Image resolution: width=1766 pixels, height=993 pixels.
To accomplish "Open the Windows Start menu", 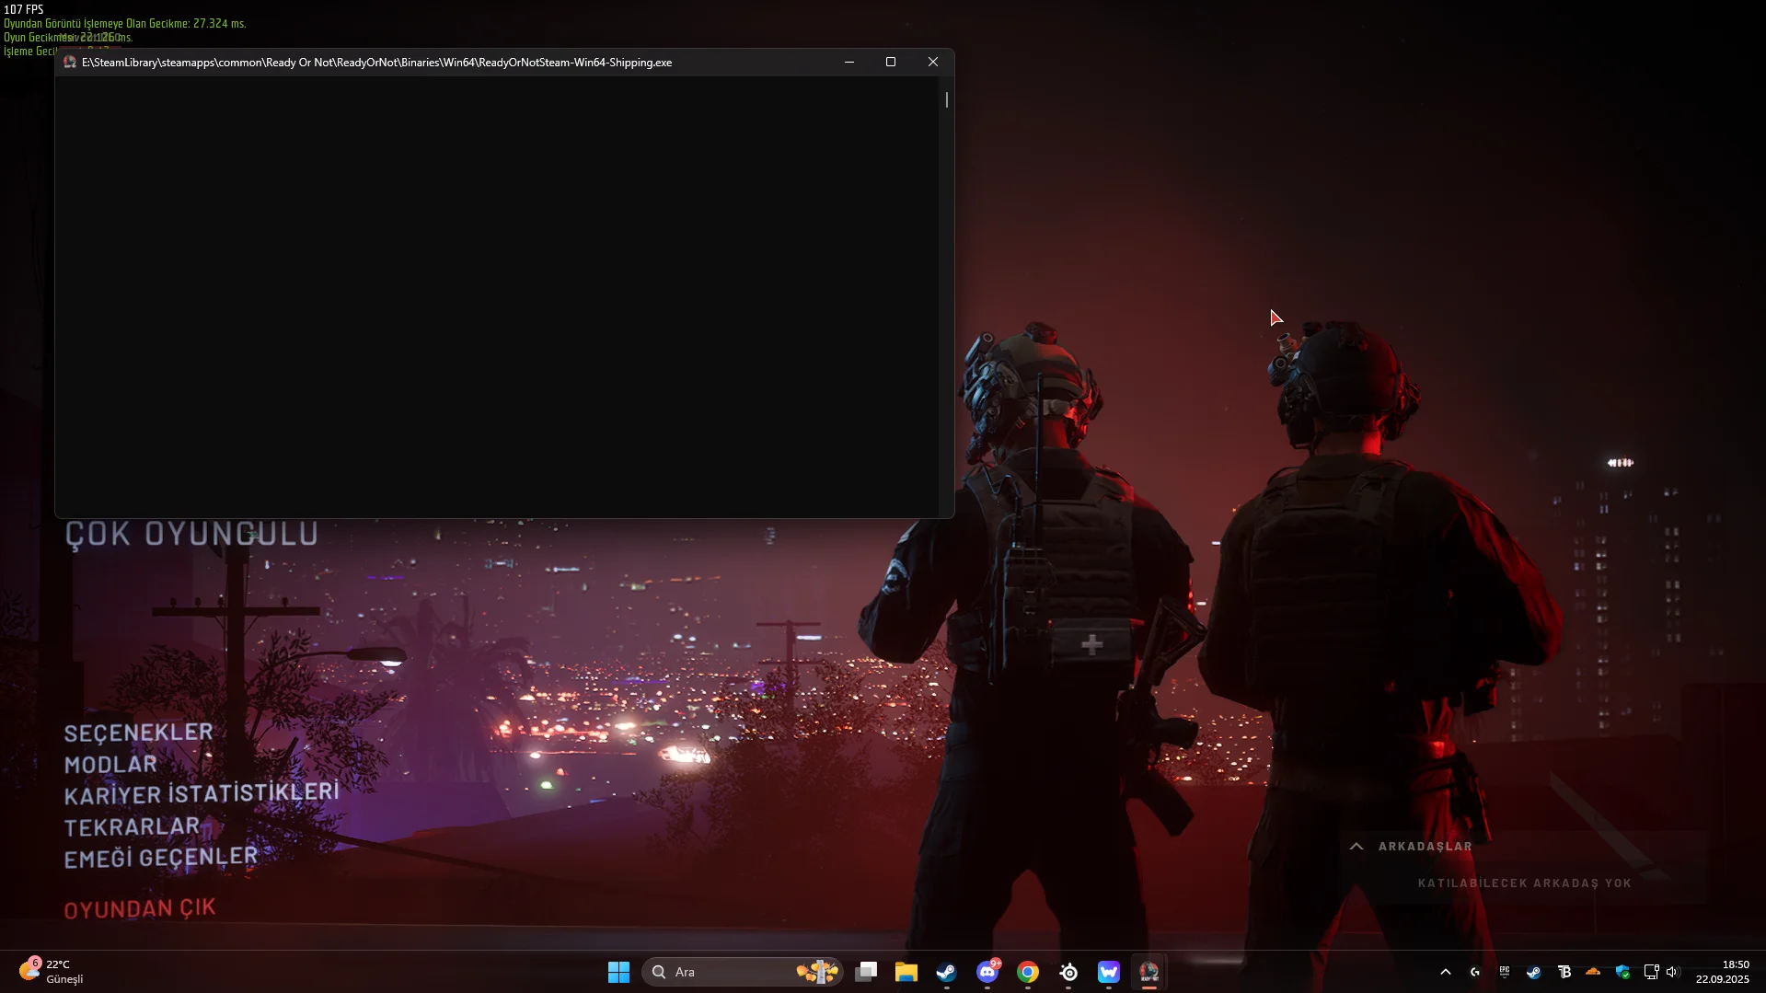I will pyautogui.click(x=618, y=972).
